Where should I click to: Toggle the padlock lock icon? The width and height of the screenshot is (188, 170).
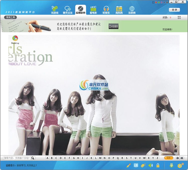click(158, 165)
